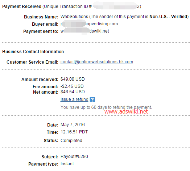Click the 60 days refund notice text
The width and height of the screenshot is (190, 171).
pos(106,107)
